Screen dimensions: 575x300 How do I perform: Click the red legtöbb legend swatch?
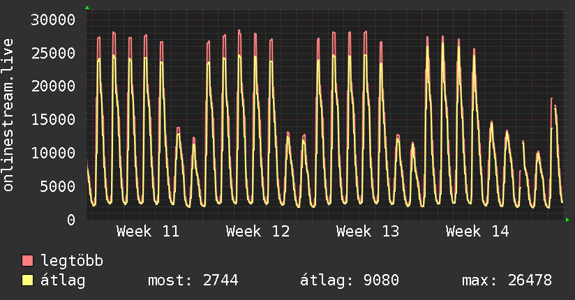(x=28, y=261)
